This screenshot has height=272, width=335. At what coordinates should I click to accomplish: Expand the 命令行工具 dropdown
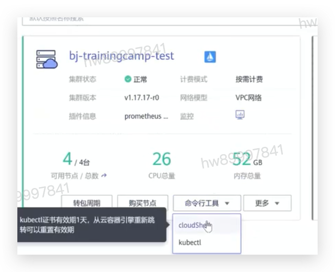click(x=207, y=203)
